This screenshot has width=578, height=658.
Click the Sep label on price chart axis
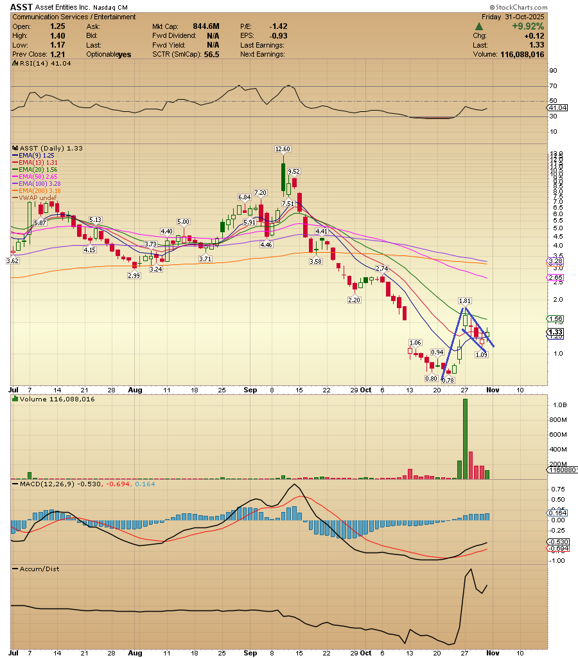(x=250, y=390)
